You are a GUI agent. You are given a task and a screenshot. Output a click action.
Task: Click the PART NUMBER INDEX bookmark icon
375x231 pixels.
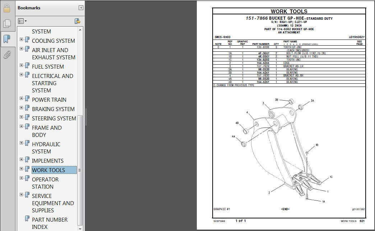point(27,218)
